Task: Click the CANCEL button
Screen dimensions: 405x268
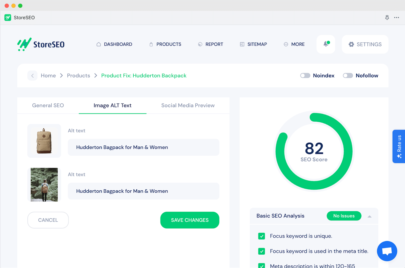Action: click(x=48, y=220)
